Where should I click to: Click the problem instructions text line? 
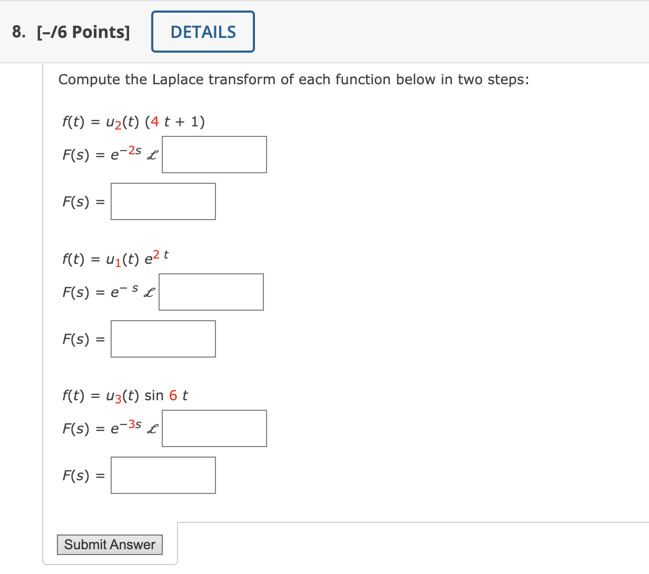(x=293, y=80)
